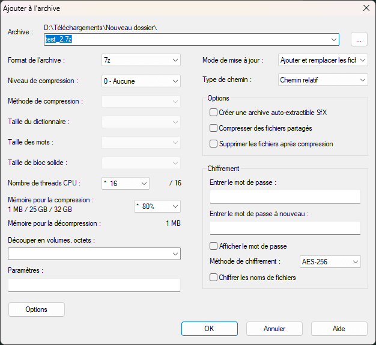The width and height of the screenshot is (376, 345).
Task: Expand the memory percentage 80% dropdown
Action: pyautogui.click(x=157, y=206)
